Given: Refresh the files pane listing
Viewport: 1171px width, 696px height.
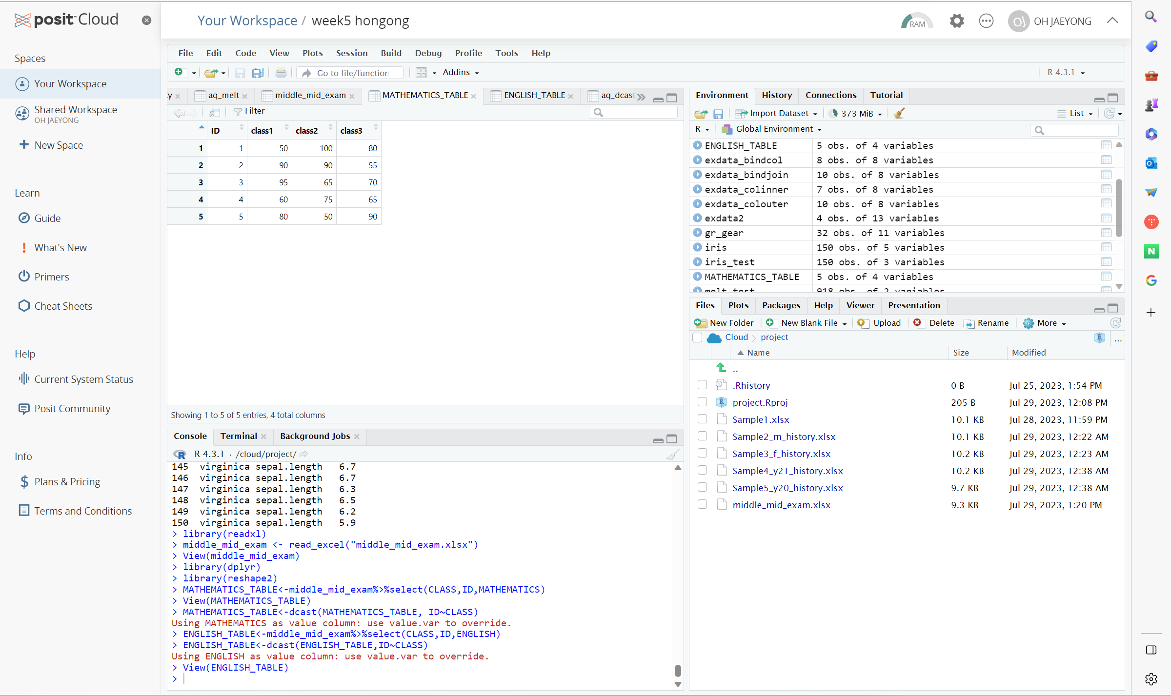Looking at the screenshot, I should pos(1115,323).
